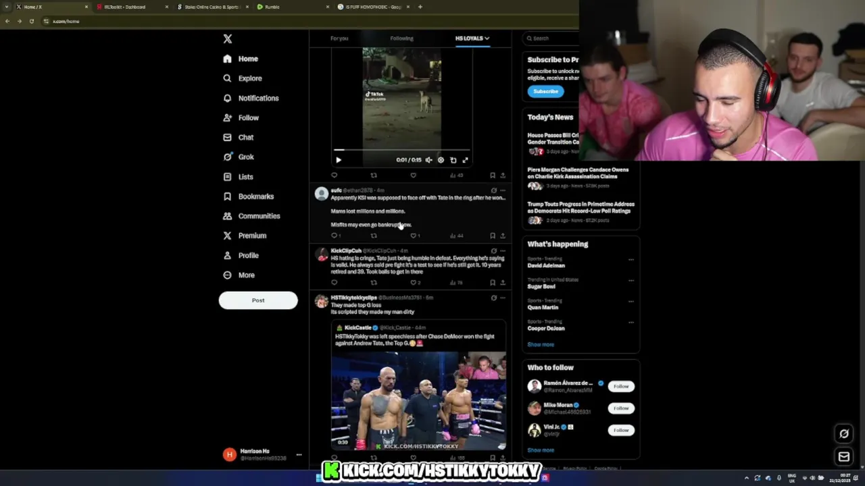Reload the browser page
The width and height of the screenshot is (865, 486).
[31, 21]
